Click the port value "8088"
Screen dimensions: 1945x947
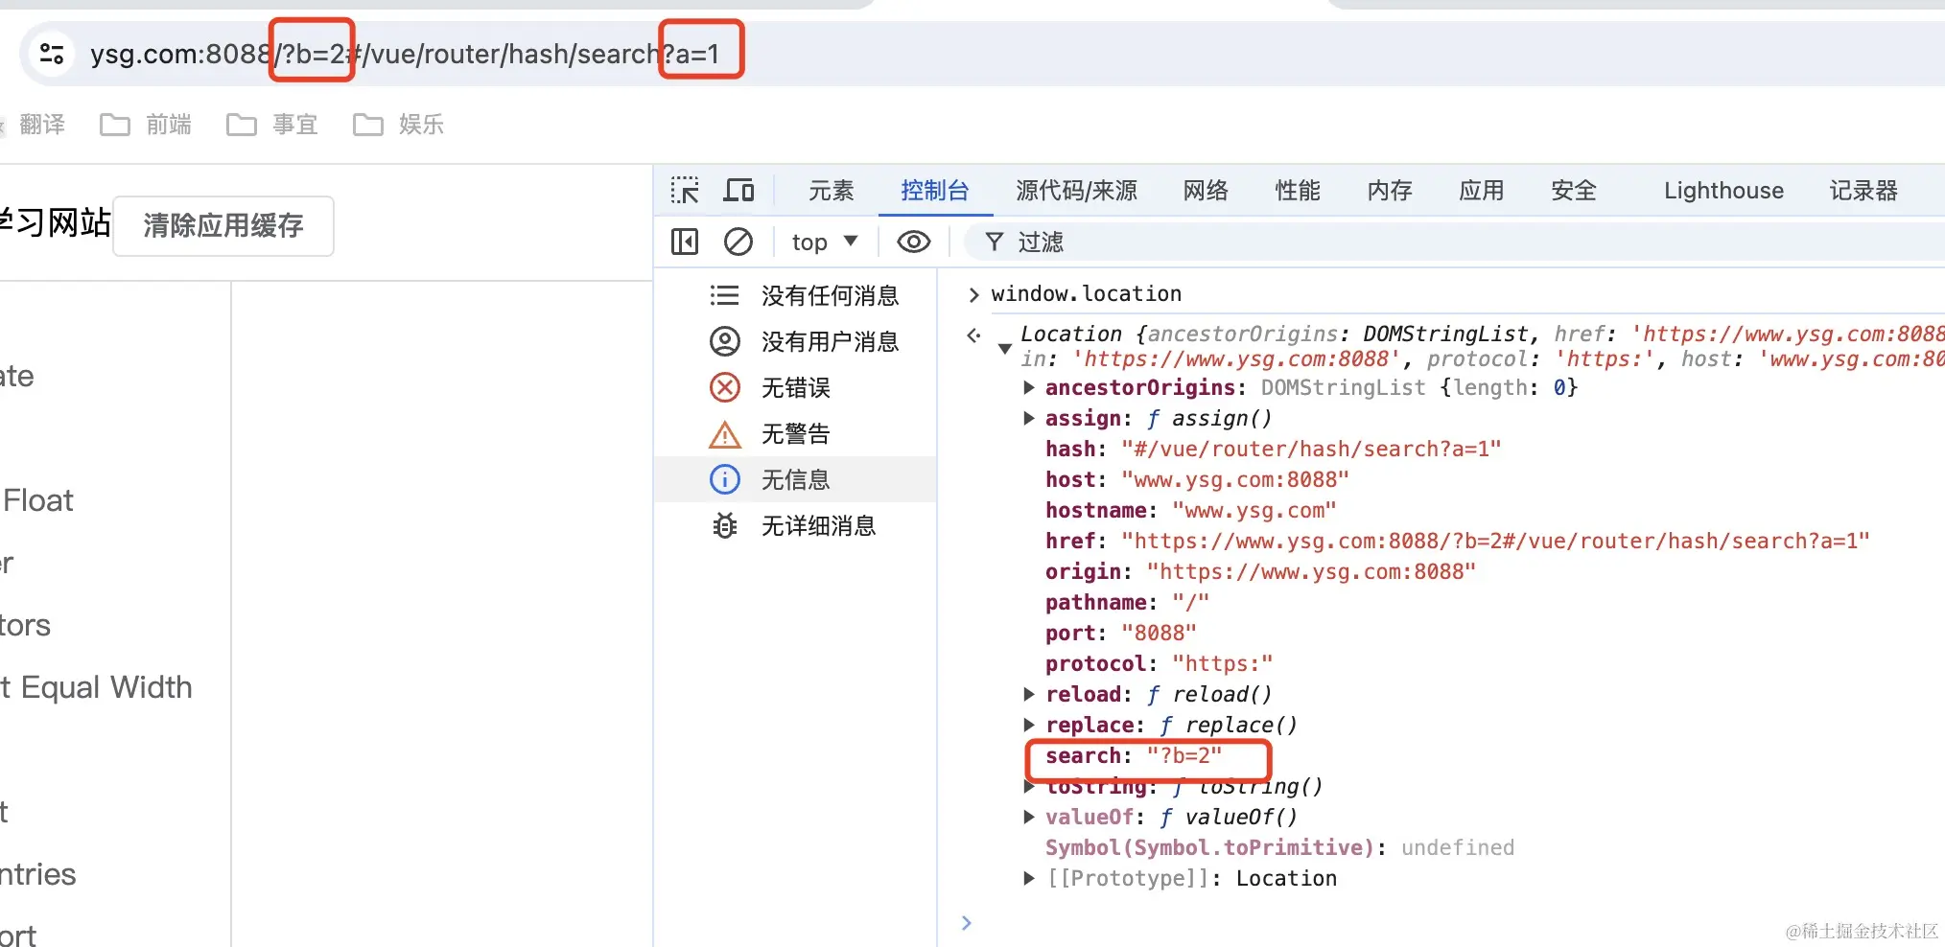1159,633
